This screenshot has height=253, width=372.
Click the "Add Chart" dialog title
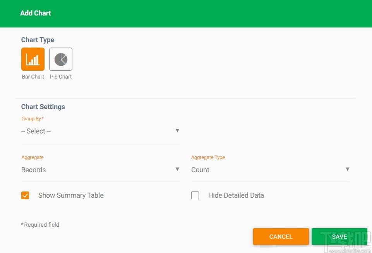click(36, 13)
